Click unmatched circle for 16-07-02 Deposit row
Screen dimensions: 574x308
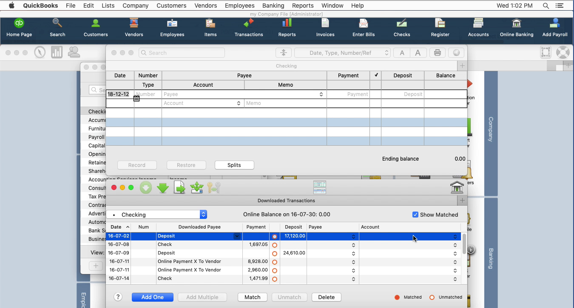coord(275,237)
